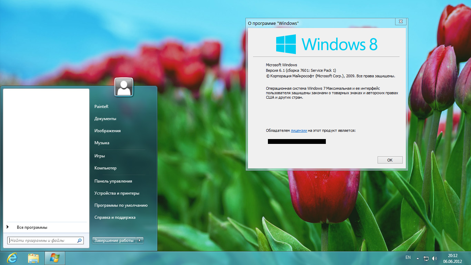Open Документы from Start menu
Screen dimensions: 471x265
coord(105,119)
